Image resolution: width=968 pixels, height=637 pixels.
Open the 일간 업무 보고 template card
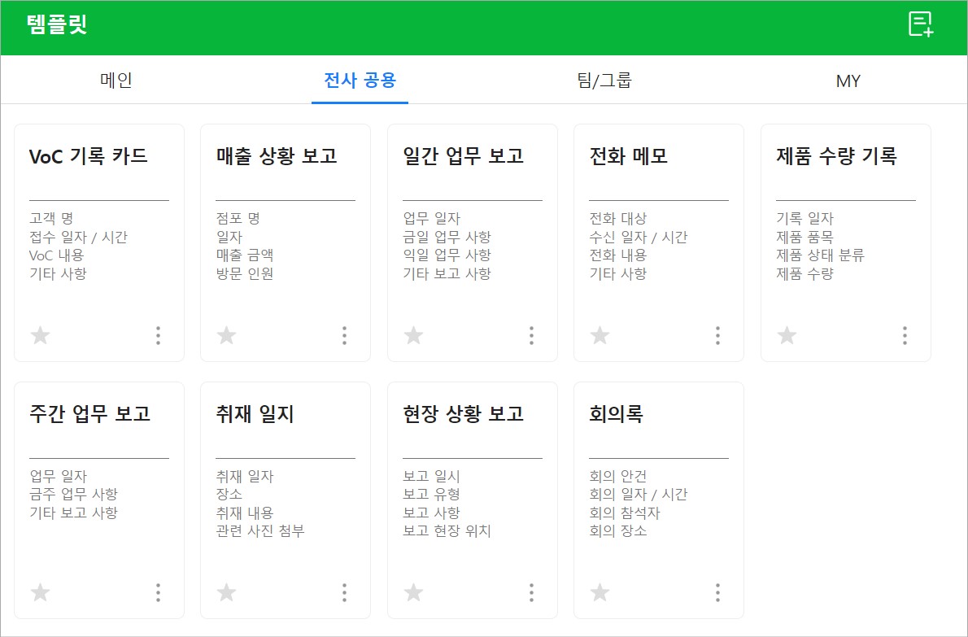[473, 242]
